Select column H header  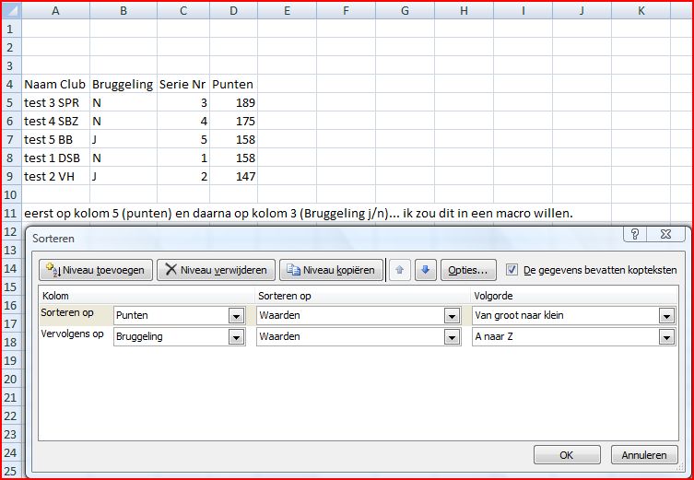point(464,11)
